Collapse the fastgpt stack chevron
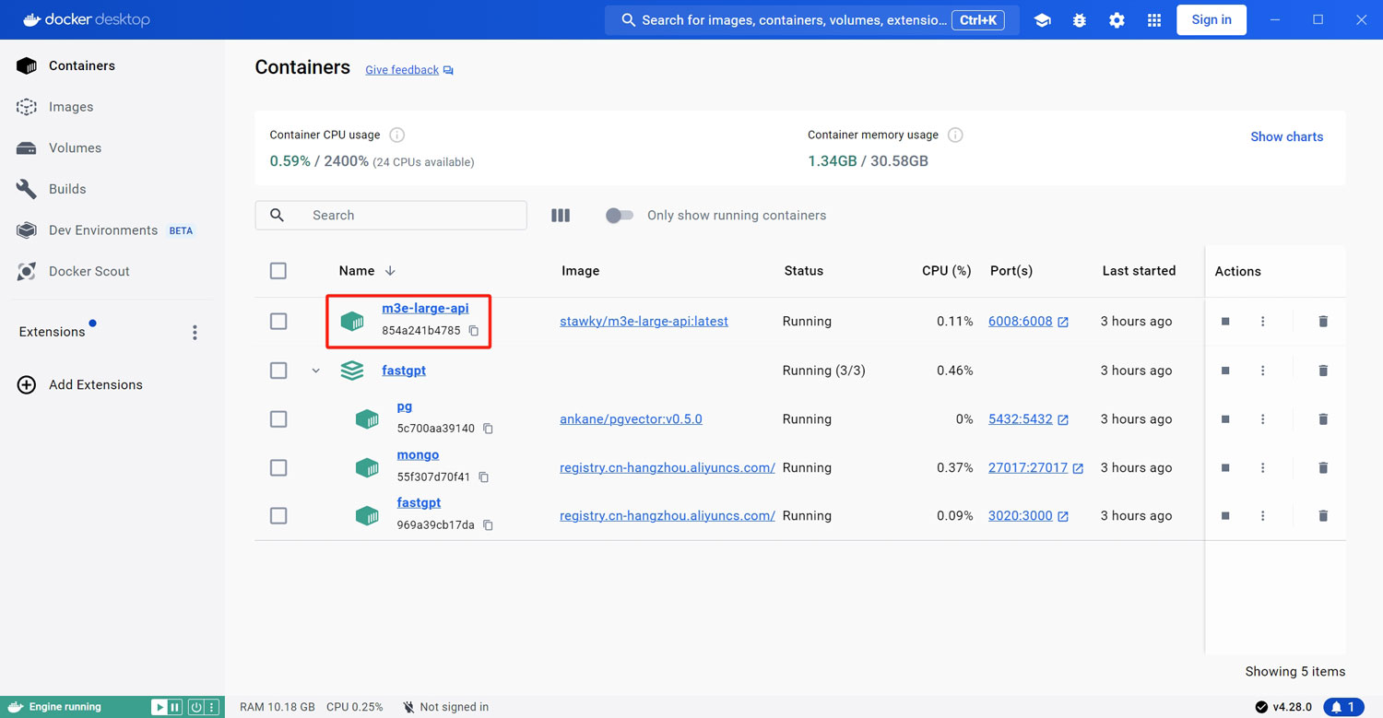 tap(316, 371)
